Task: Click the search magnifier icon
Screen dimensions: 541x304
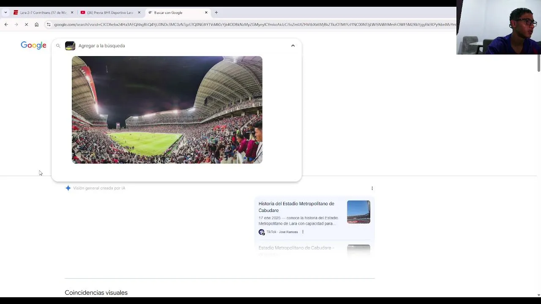Action: point(58,46)
